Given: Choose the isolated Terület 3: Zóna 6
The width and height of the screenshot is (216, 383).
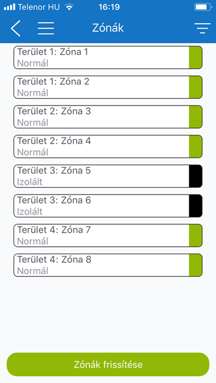Looking at the screenshot, I should [x=108, y=206].
